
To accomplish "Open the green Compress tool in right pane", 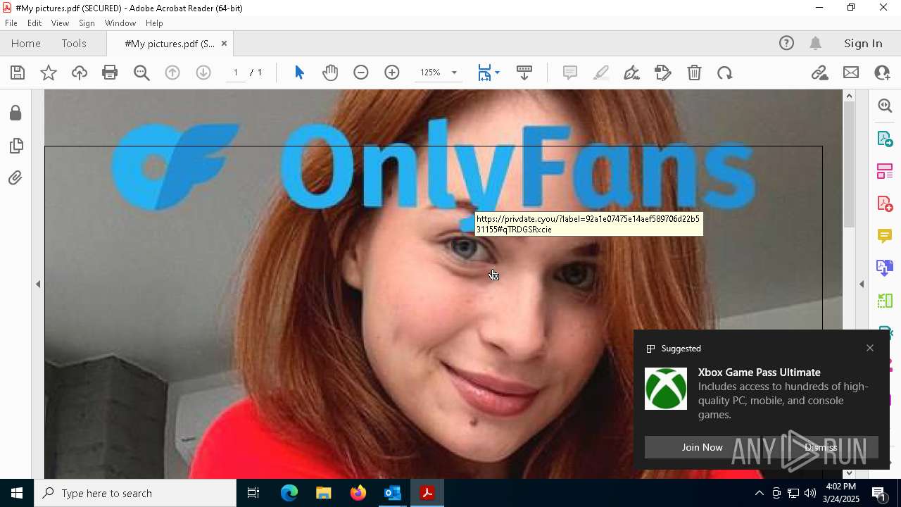I will pos(885,300).
